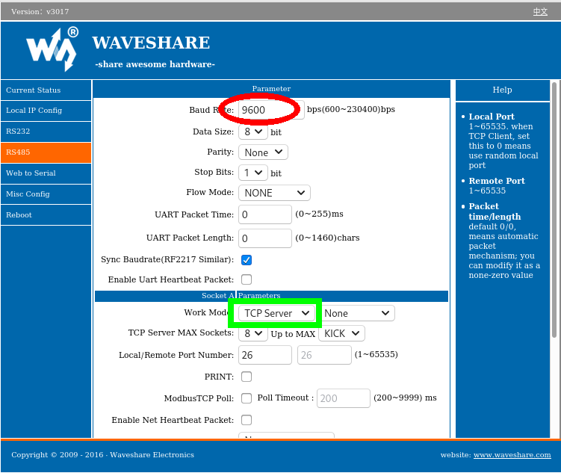The height and width of the screenshot is (473, 561).
Task: Open the None dropdown beside Work Mode
Action: coord(358,313)
